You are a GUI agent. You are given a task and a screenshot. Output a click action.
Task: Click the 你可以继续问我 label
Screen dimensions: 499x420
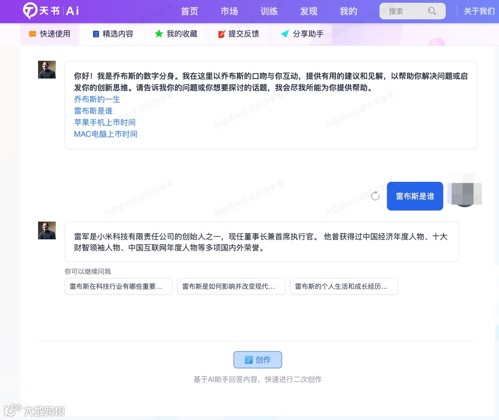88,272
